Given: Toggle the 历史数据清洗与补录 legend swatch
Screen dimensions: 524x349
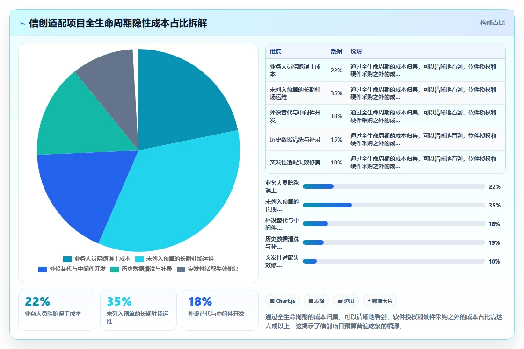Looking at the screenshot, I should pyautogui.click(x=115, y=269).
